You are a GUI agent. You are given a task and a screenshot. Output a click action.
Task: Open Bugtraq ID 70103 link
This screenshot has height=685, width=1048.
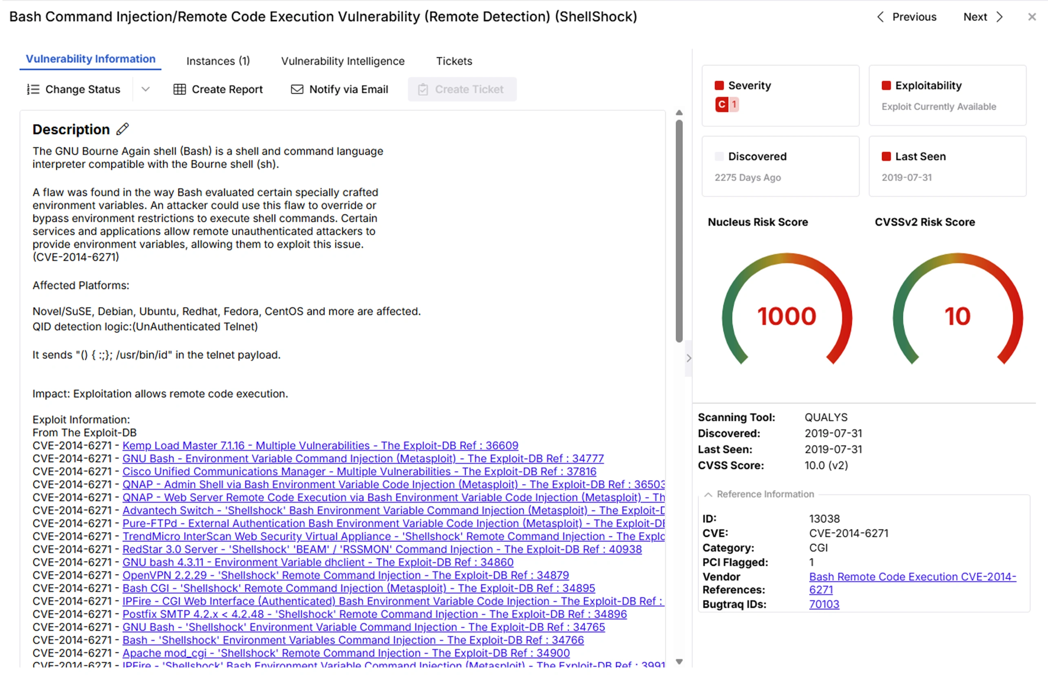(824, 604)
